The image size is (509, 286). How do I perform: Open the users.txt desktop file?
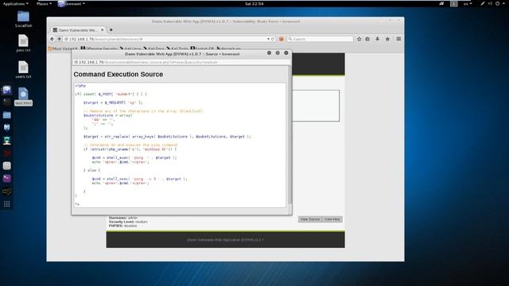pos(23,70)
